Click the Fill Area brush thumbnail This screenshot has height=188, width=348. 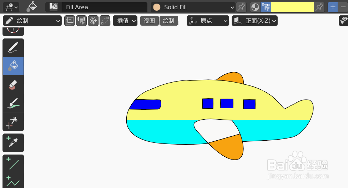tap(54, 7)
